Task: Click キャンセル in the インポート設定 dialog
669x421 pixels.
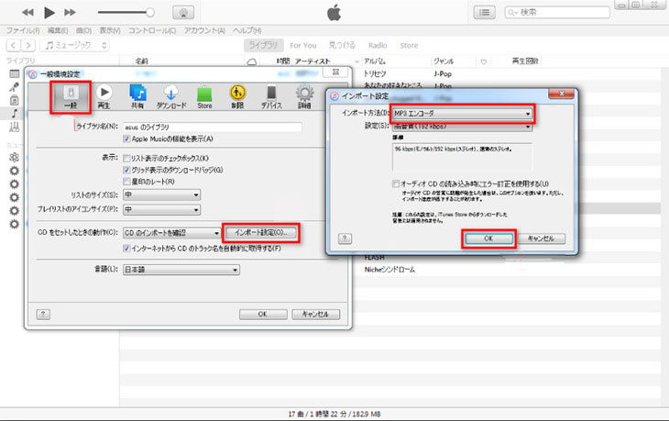Action: pyautogui.click(x=541, y=238)
